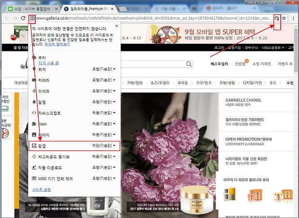Reload the page

(23, 18)
